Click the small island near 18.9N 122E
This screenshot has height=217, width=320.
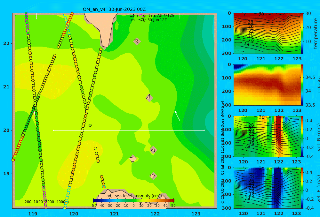(x=153, y=176)
